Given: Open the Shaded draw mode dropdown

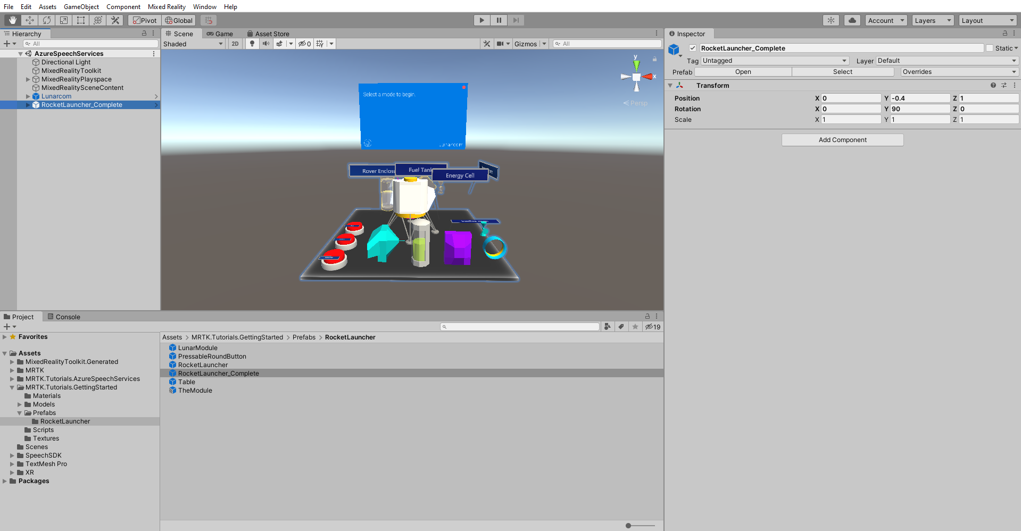Looking at the screenshot, I should 193,44.
